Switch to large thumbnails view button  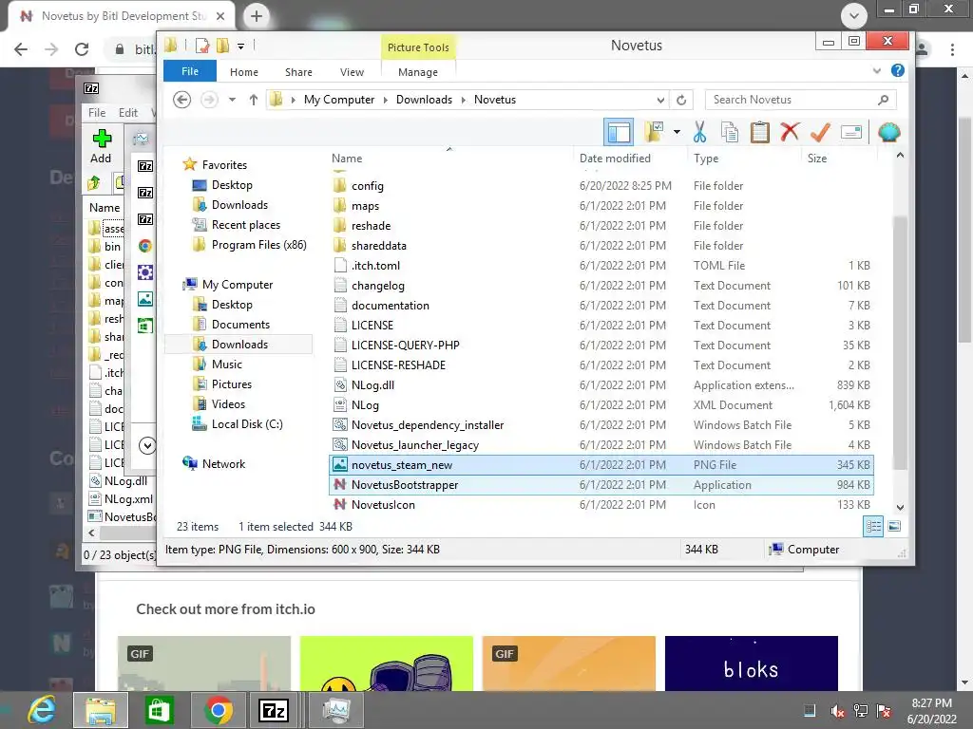pyautogui.click(x=894, y=526)
